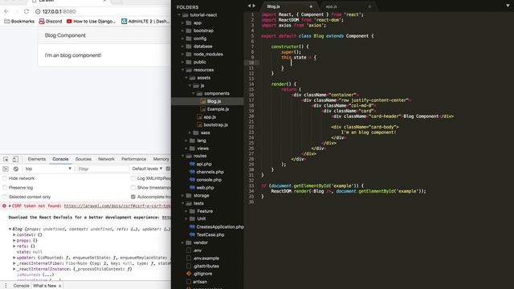
Task: Expand the updater property in console
Action: click(x=14, y=258)
